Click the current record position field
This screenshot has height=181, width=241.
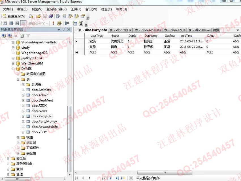point(94,178)
